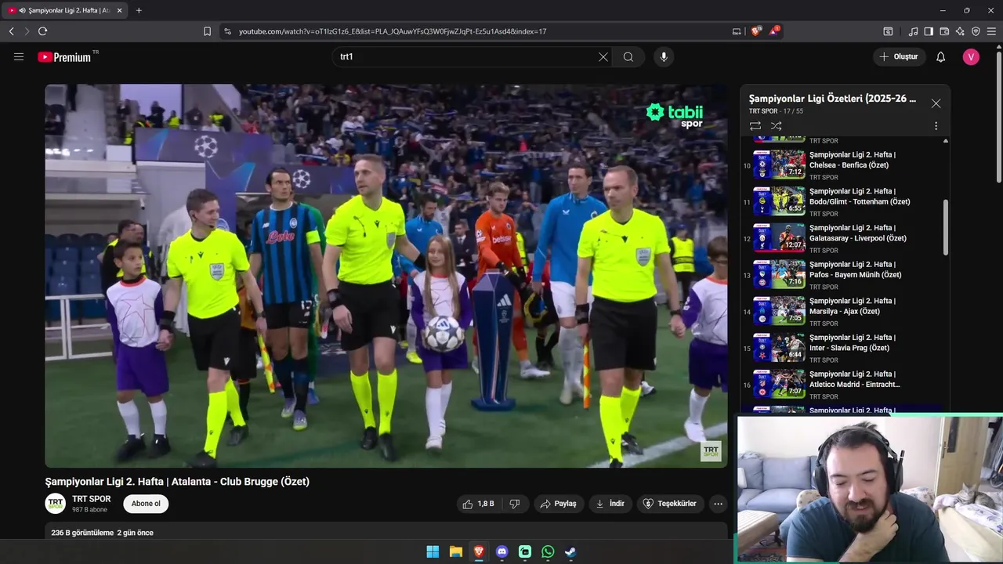This screenshot has width=1003, height=564.
Task: Send thanks via Teşekkürler button
Action: coord(670,504)
